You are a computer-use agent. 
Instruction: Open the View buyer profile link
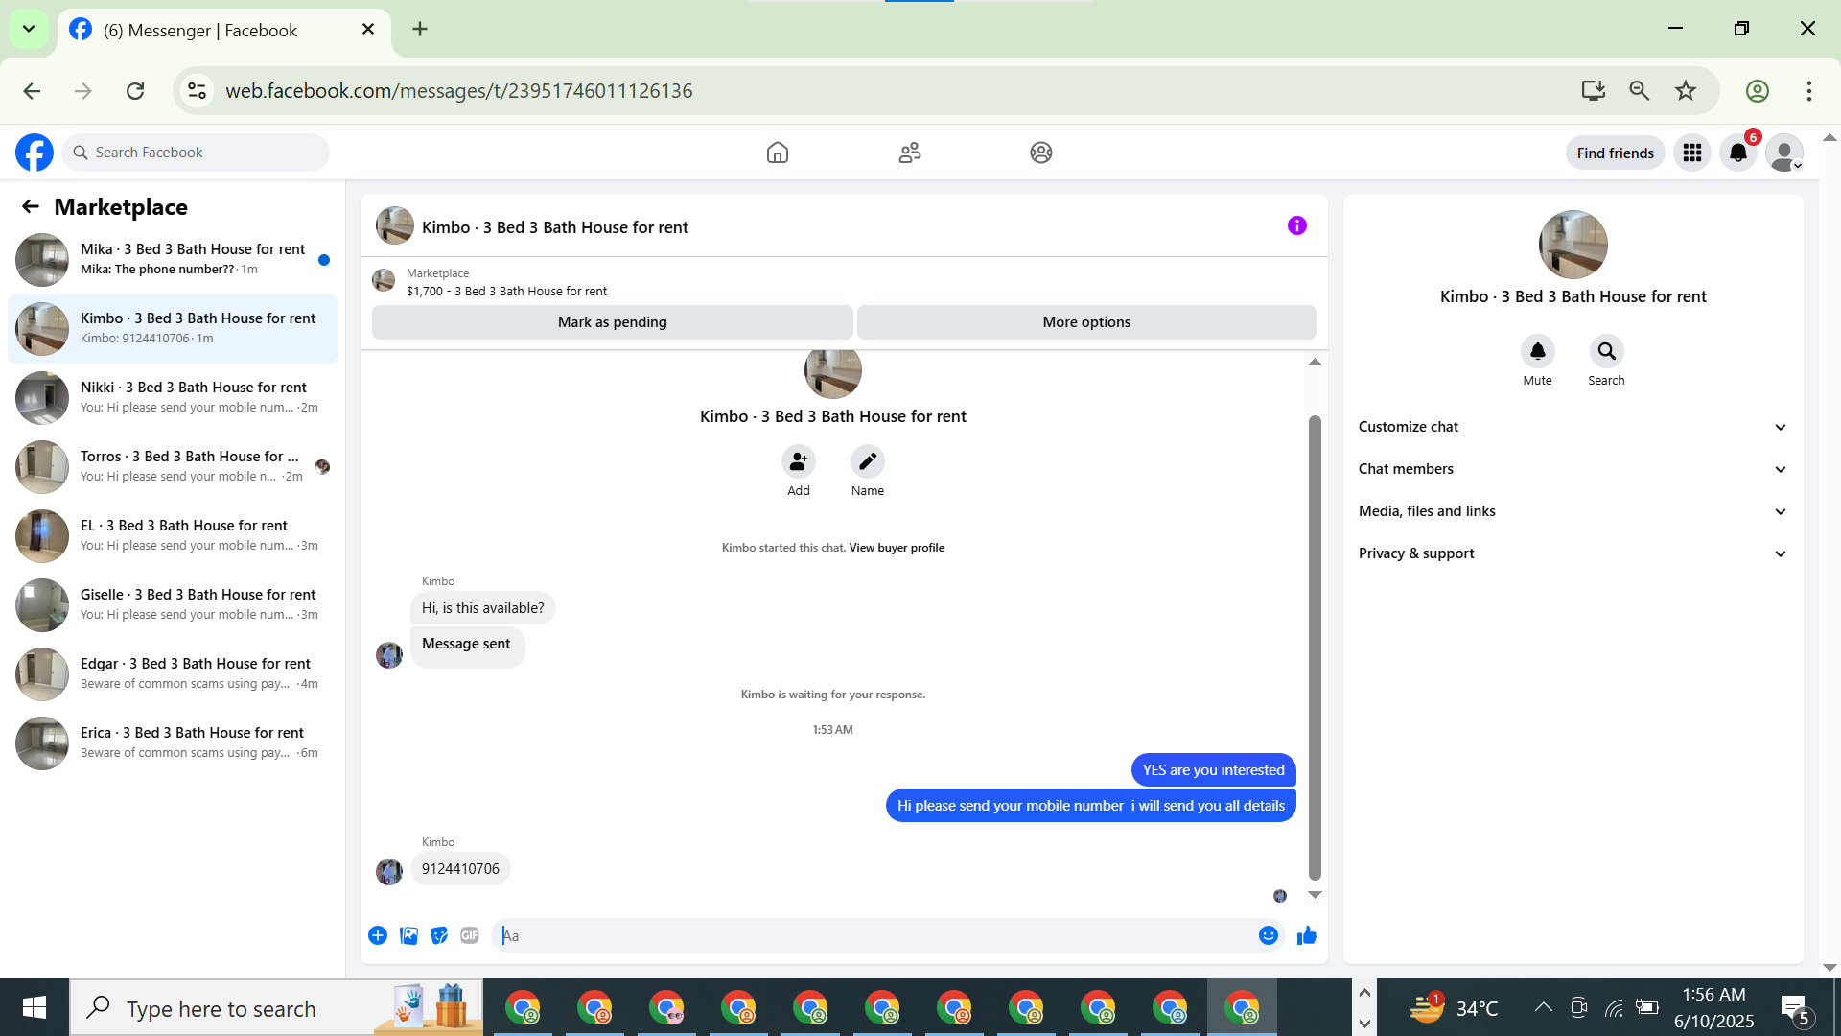click(896, 548)
